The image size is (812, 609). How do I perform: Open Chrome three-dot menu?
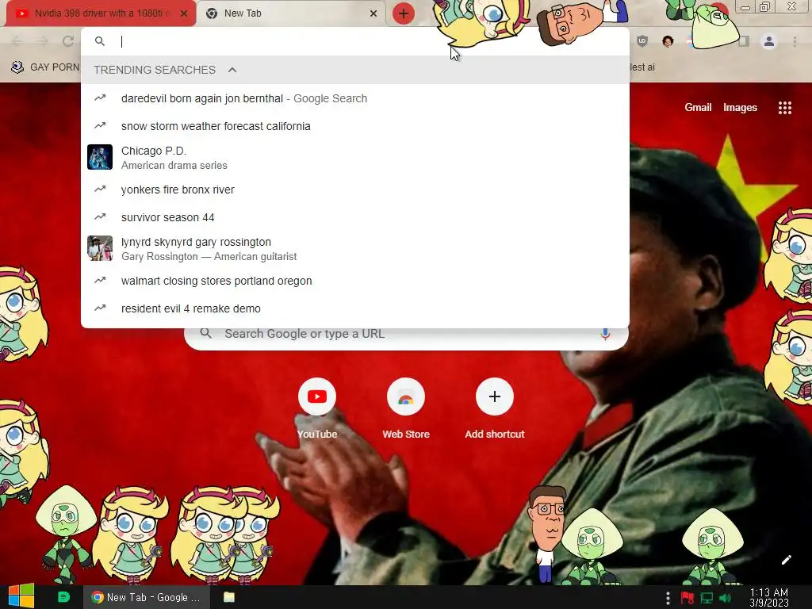click(795, 41)
